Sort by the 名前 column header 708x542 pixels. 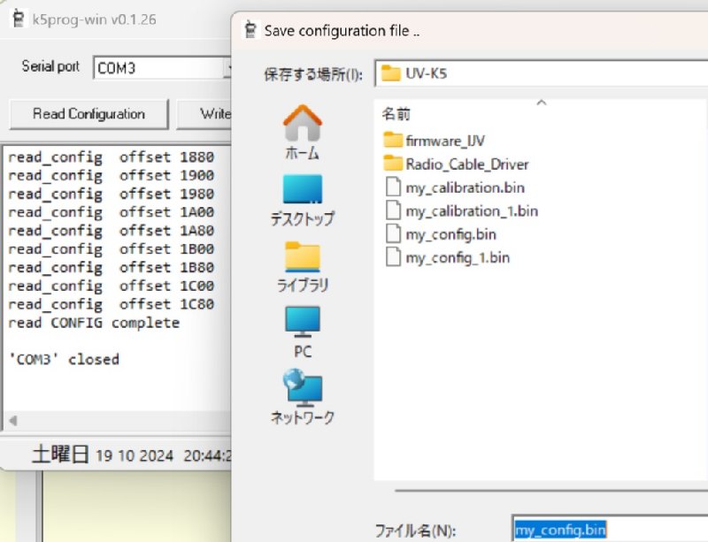coord(396,114)
